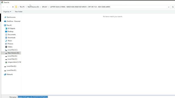Viewport: 175px width, 98px height.
Task: Click the Downloads arrow icon
Action: (x=6, y=38)
